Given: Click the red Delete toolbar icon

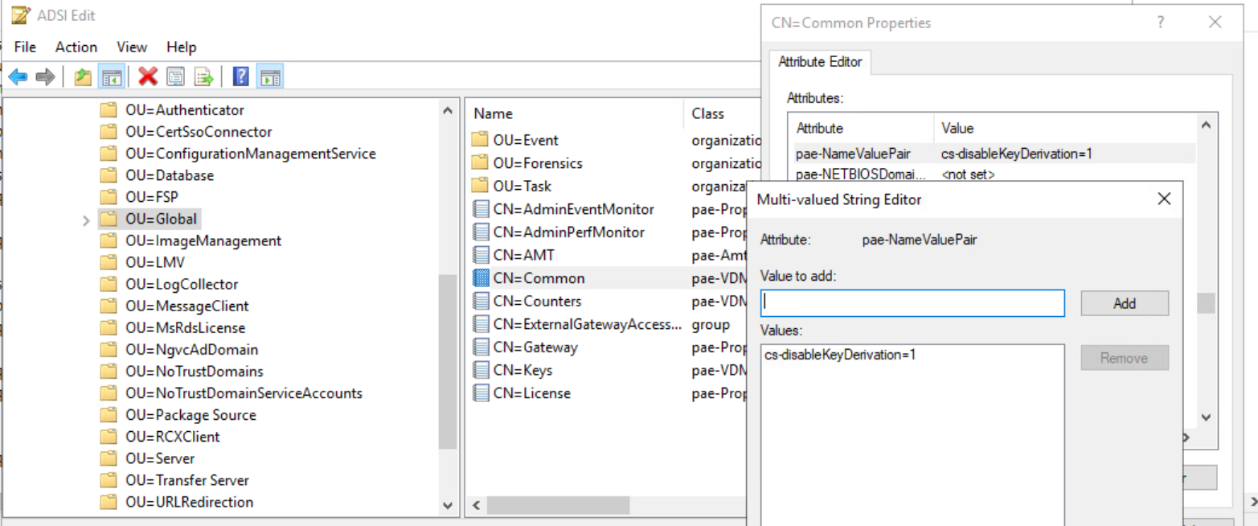Looking at the screenshot, I should pos(148,77).
